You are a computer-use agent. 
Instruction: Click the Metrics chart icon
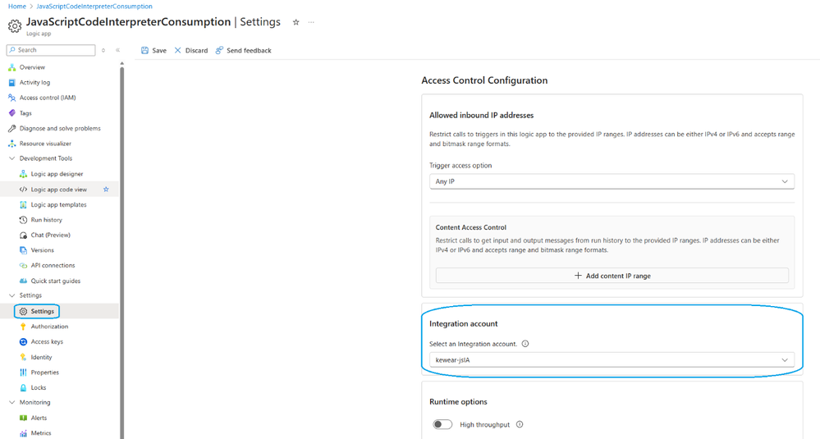tap(23, 433)
